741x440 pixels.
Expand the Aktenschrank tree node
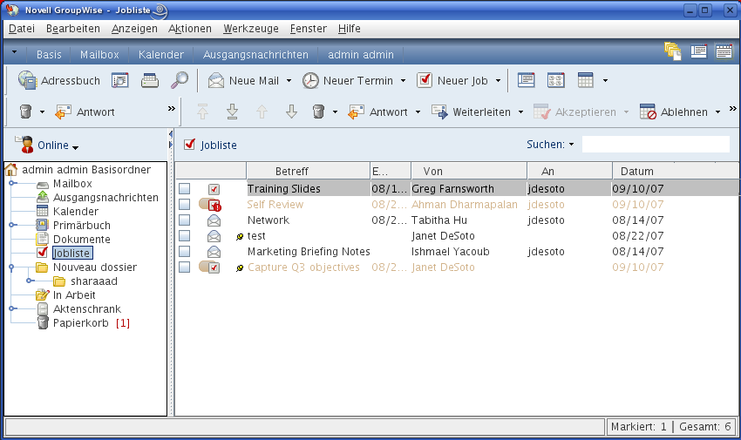pyautogui.click(x=13, y=308)
